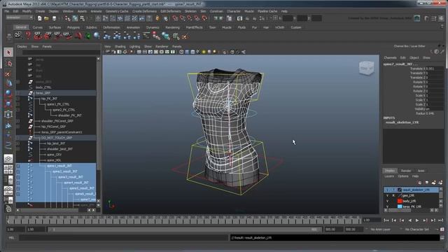The height and width of the screenshot is (252, 448).
Task: Click the view cube in the viewport
Action: click(x=366, y=68)
